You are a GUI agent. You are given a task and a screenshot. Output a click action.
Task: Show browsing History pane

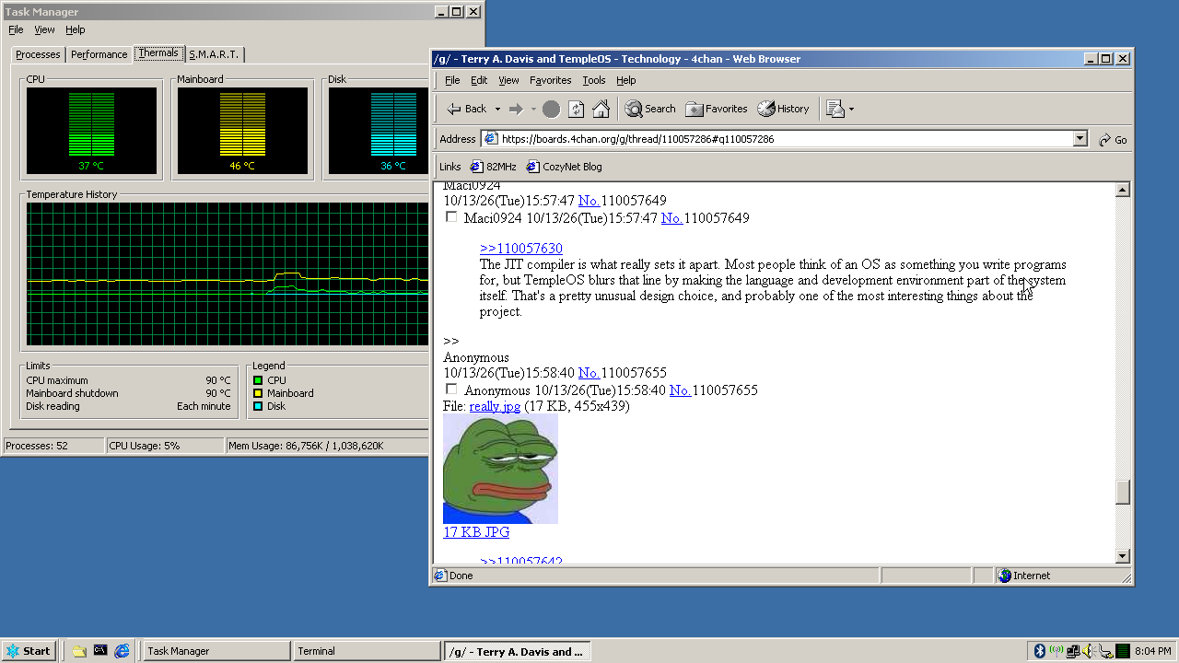pyautogui.click(x=783, y=109)
